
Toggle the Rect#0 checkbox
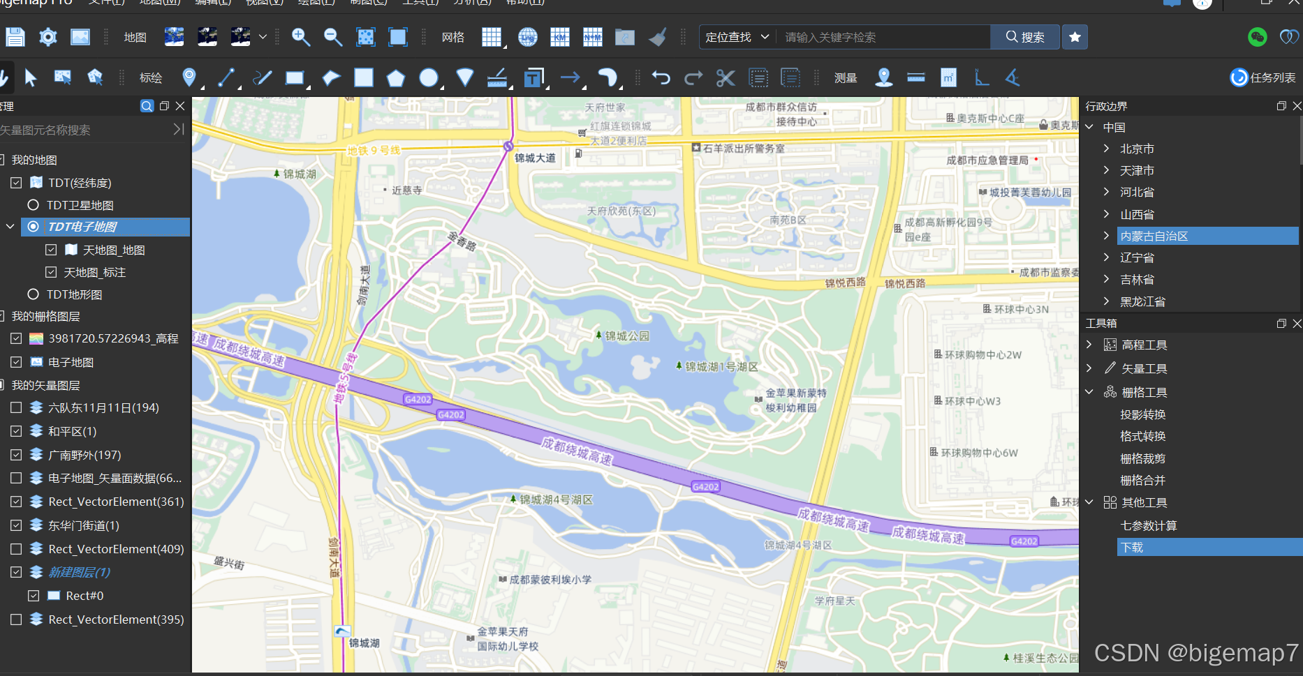tap(34, 596)
